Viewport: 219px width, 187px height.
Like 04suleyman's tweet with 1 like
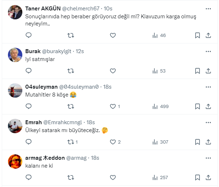click(113, 106)
